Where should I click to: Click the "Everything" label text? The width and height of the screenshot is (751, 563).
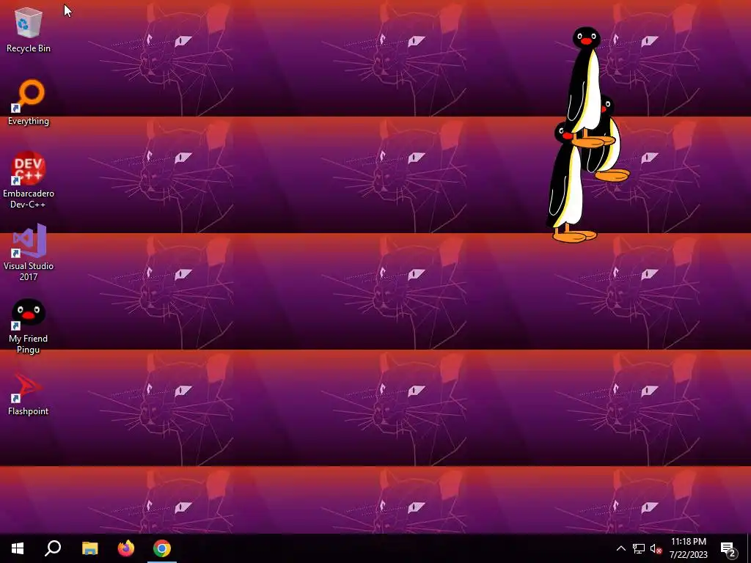pos(29,121)
